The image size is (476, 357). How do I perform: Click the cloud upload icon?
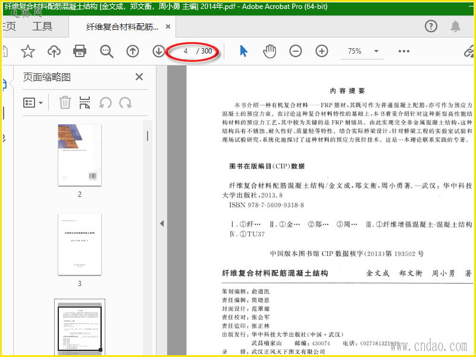pos(54,51)
